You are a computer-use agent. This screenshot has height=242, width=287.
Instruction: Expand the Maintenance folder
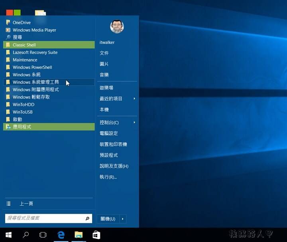(x=49, y=60)
